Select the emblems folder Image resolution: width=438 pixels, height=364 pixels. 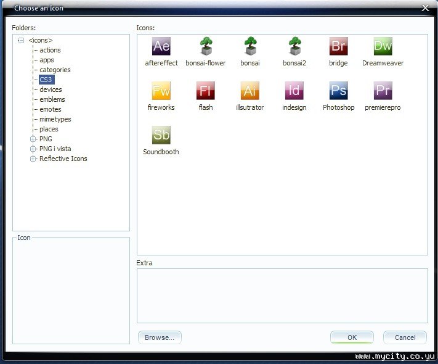click(52, 99)
